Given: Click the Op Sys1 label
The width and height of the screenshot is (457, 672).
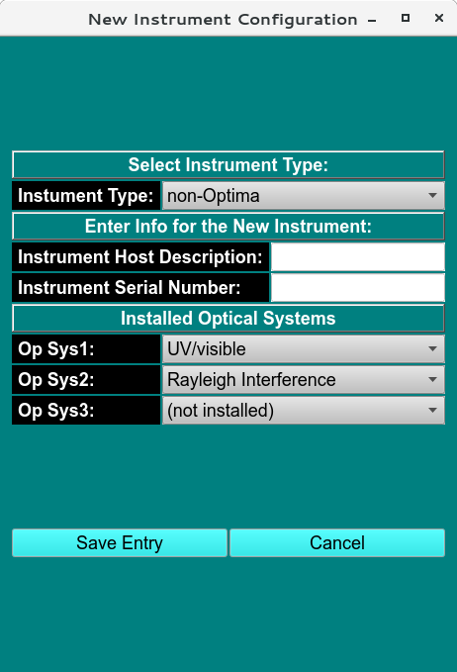Looking at the screenshot, I should coord(86,349).
